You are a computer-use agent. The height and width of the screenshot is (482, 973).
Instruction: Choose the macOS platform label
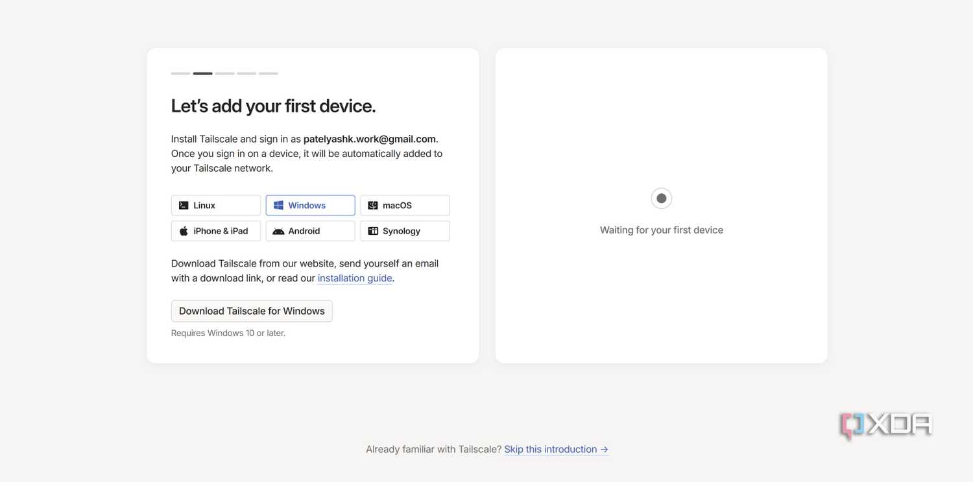tap(397, 206)
